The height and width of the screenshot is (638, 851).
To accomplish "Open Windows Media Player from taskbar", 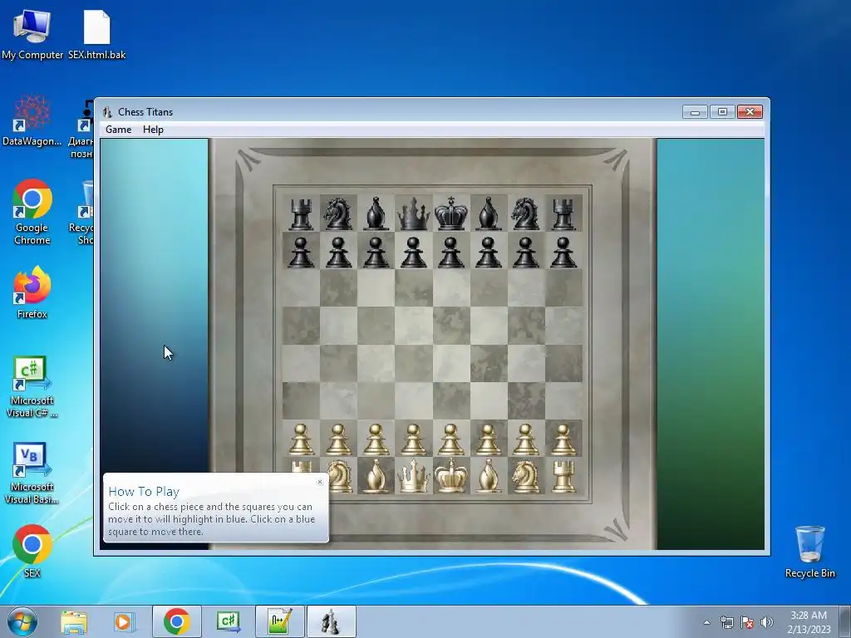I will [x=124, y=621].
